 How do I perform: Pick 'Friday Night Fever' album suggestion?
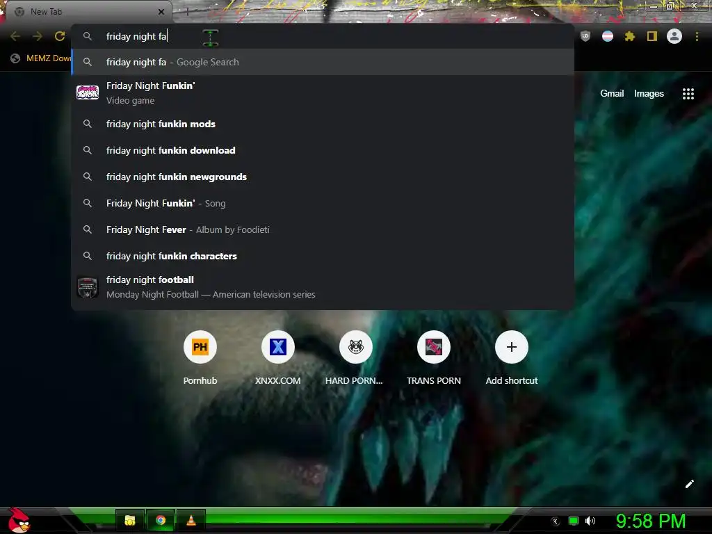tap(323, 229)
